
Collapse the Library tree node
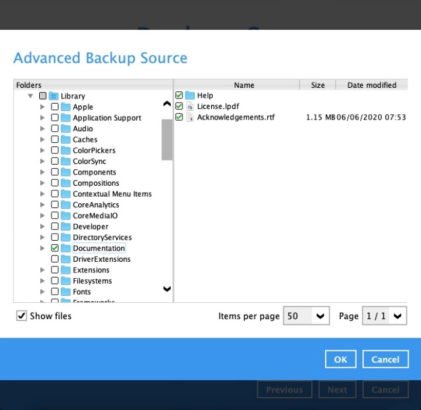(30, 96)
